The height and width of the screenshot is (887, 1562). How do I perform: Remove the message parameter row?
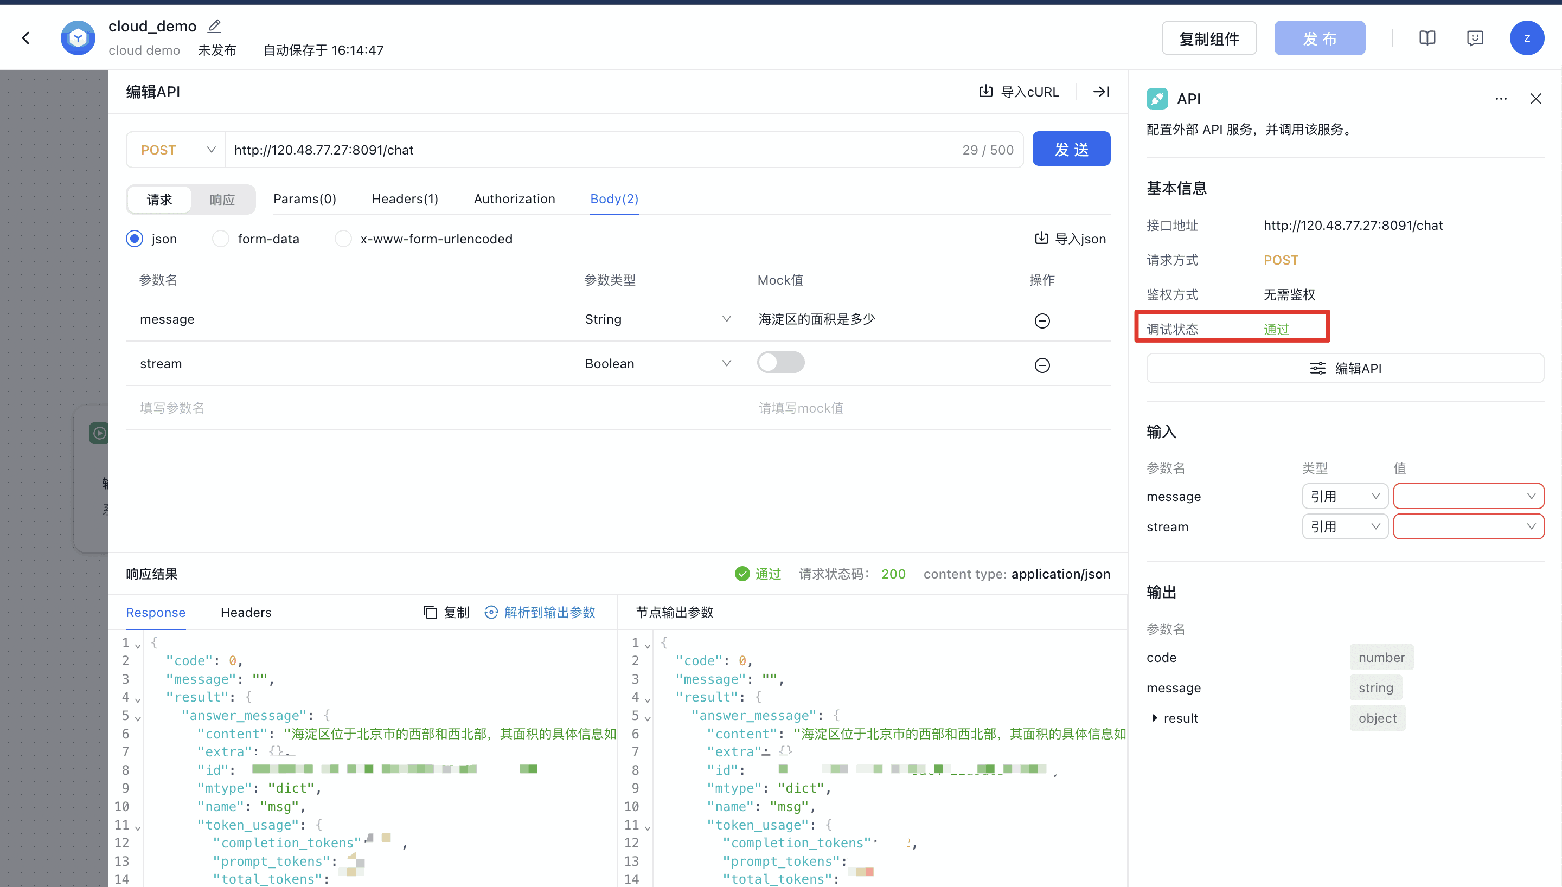tap(1042, 320)
